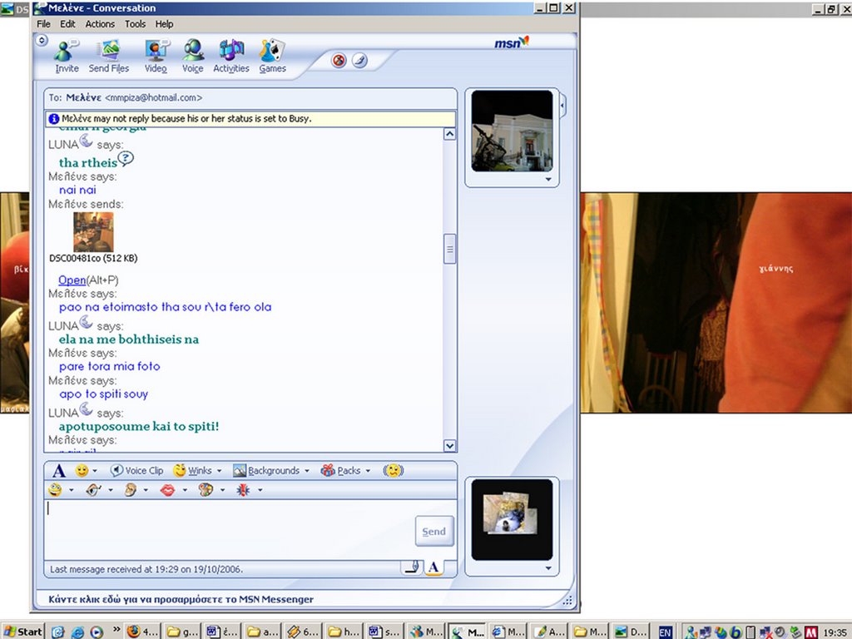Viewport: 852px width, 639px height.
Task: Switch to handwriting pen input mode
Action: tap(412, 567)
